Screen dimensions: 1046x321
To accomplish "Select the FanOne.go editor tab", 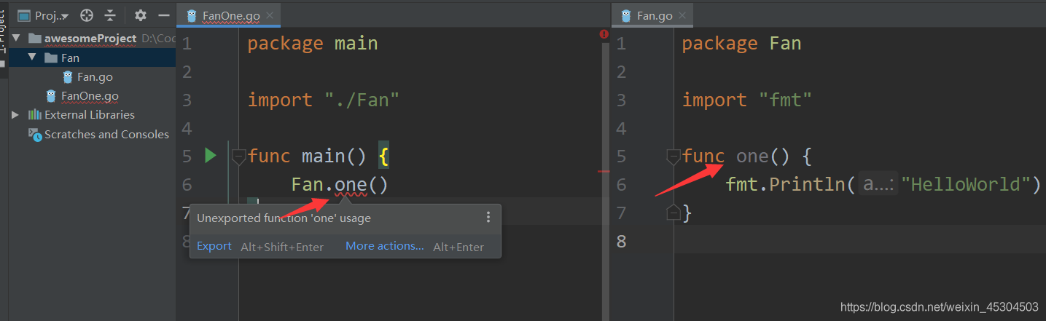I will pos(231,15).
